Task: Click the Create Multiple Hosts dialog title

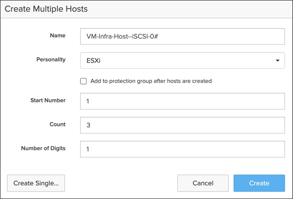Action: (x=46, y=8)
